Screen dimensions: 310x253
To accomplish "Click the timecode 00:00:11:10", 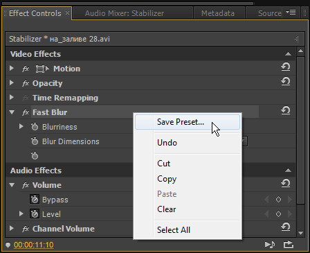I will point(34,245).
